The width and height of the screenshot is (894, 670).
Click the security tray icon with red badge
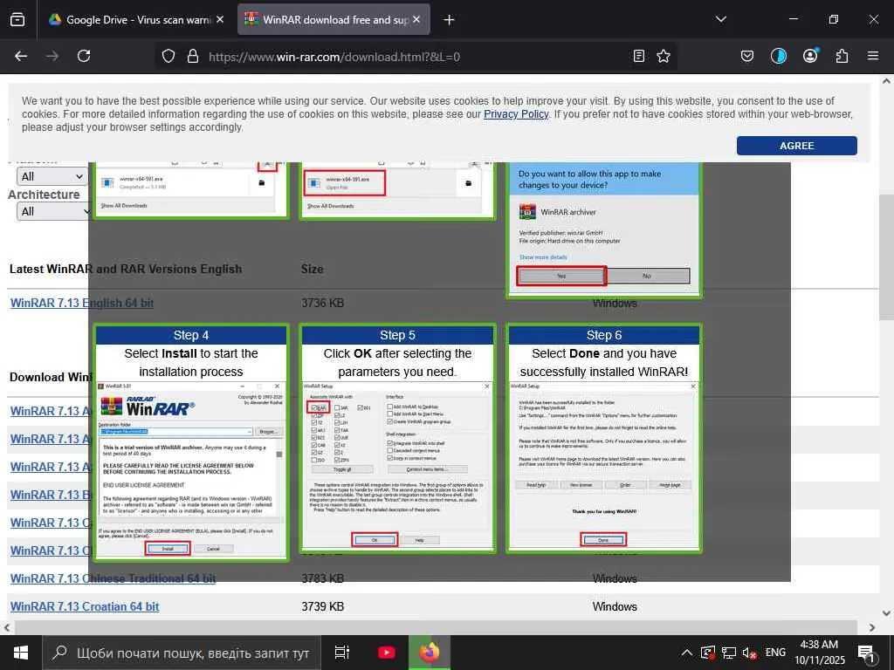707,653
